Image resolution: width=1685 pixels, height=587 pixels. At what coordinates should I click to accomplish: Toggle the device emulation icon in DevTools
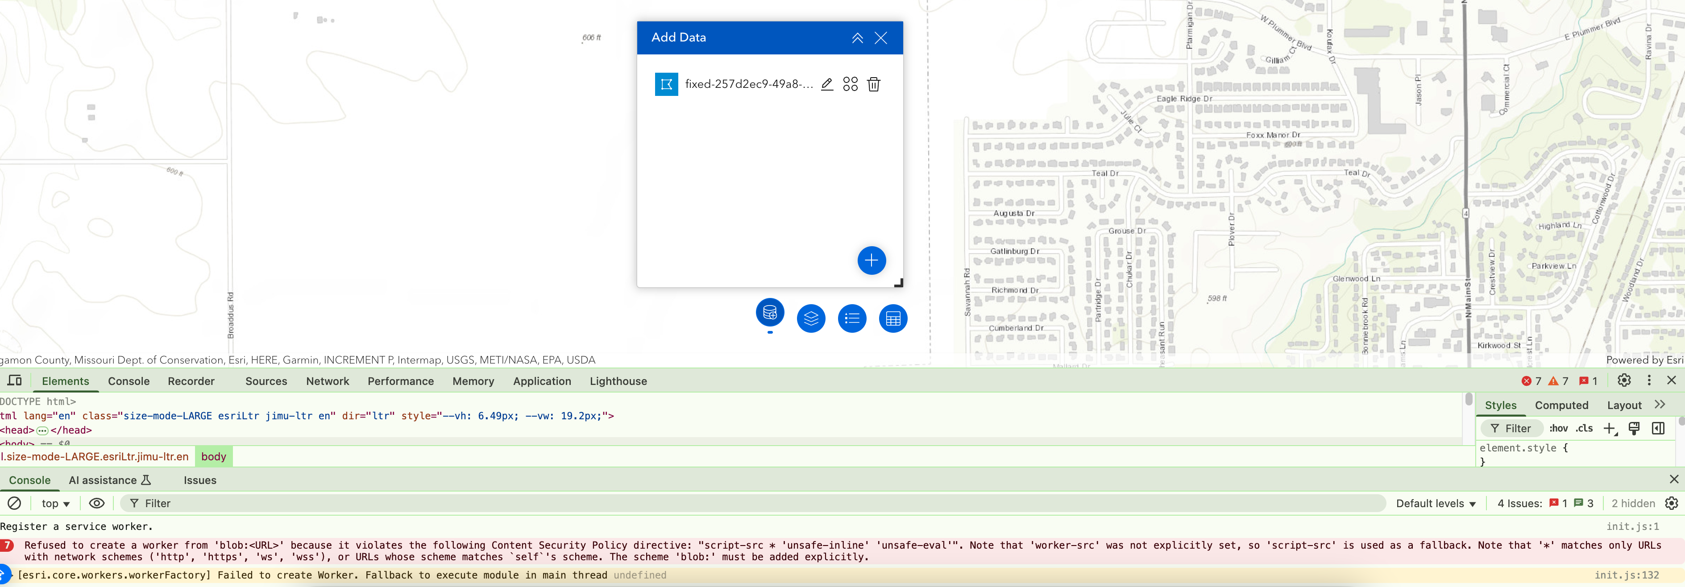pos(14,380)
